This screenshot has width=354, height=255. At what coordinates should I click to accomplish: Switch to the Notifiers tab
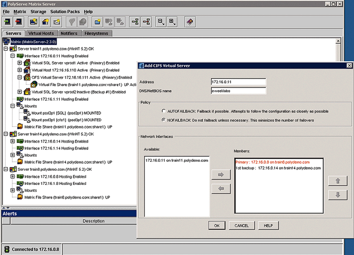pos(69,33)
